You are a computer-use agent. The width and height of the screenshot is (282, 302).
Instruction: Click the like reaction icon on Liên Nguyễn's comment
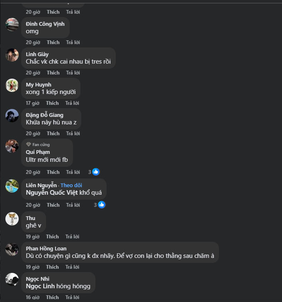pos(102,205)
